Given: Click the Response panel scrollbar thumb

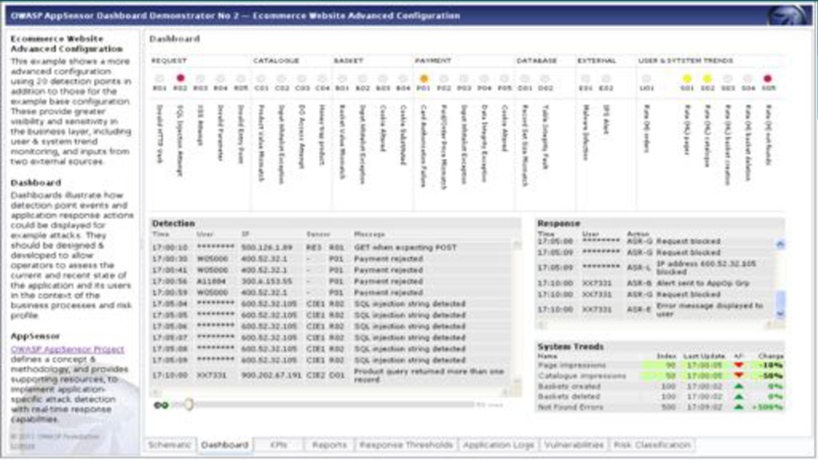Looking at the screenshot, I should coord(780,300).
